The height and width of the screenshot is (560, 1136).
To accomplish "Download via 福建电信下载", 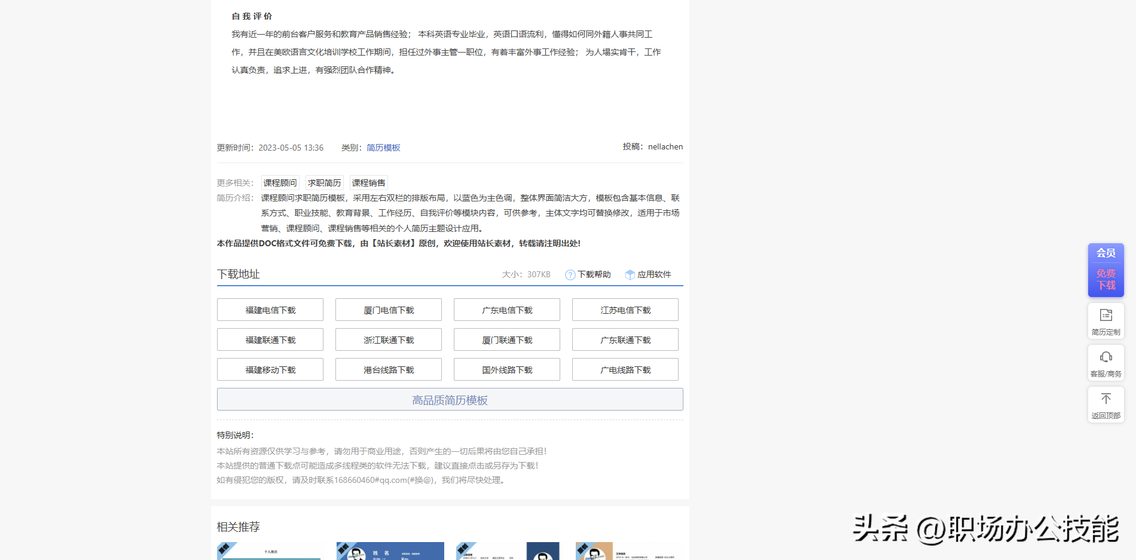I will [270, 310].
